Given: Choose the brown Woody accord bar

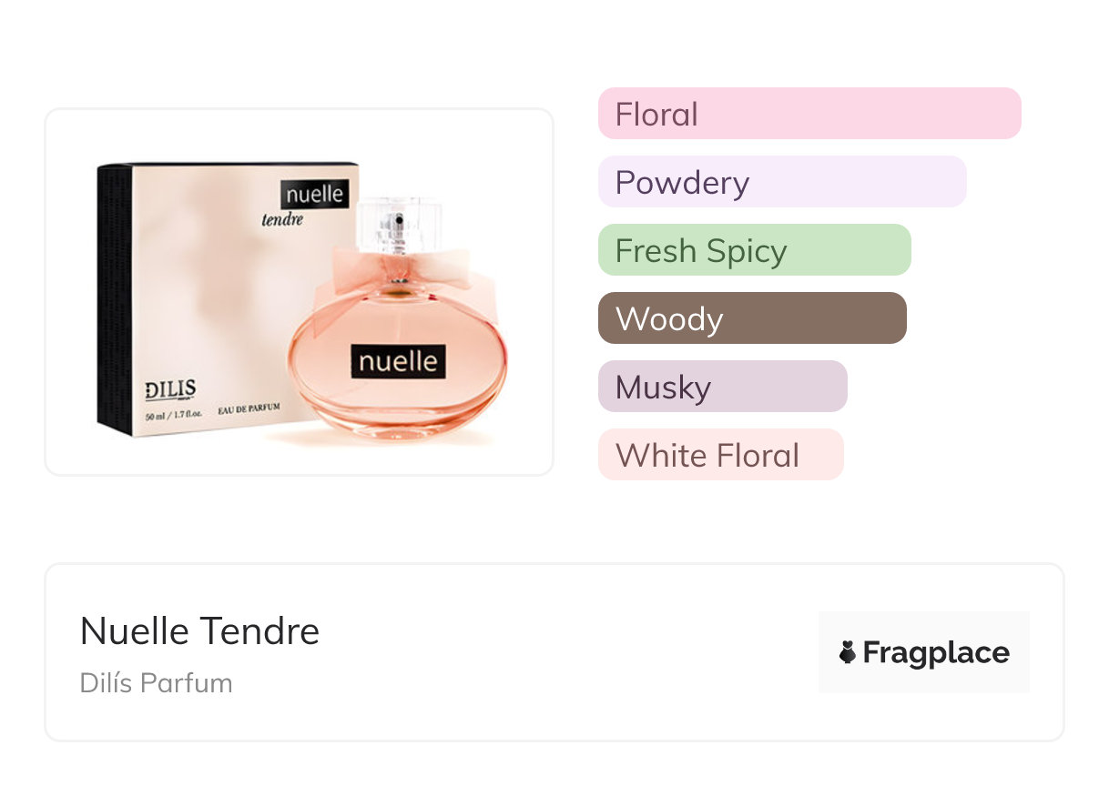Looking at the screenshot, I should click(x=752, y=318).
